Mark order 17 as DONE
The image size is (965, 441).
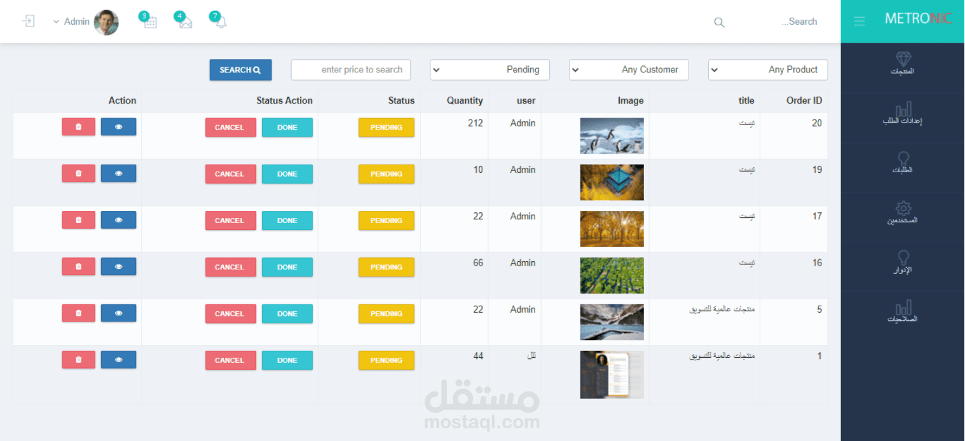(x=287, y=221)
